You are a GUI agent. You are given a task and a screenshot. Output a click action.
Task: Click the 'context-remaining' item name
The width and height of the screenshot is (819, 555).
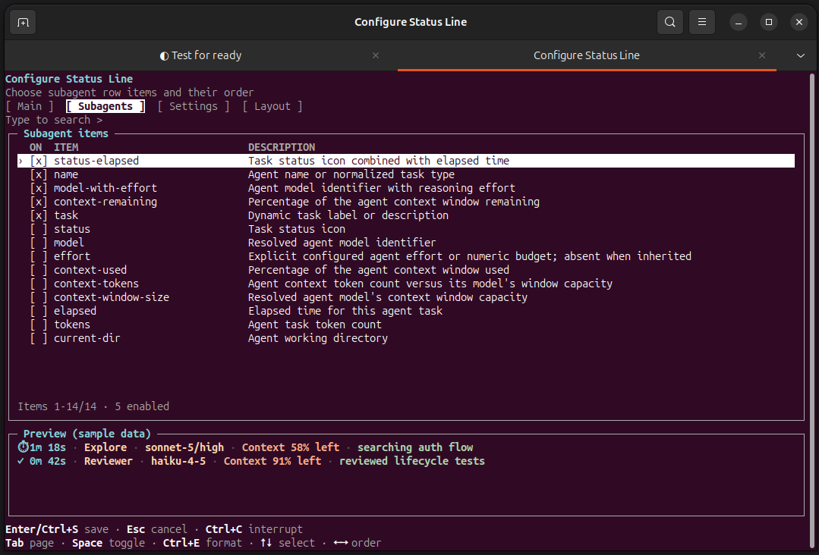point(105,202)
